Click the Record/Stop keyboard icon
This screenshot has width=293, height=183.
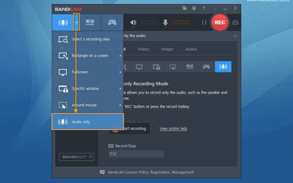pyautogui.click(x=111, y=146)
